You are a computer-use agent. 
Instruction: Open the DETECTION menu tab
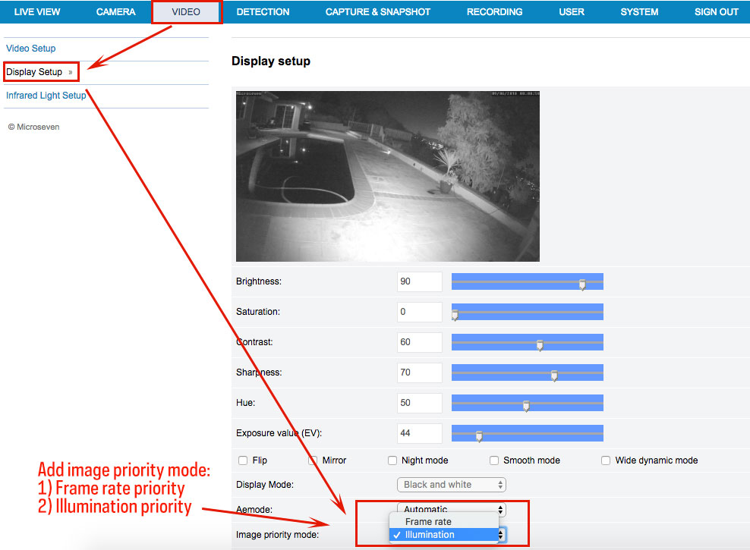click(x=263, y=12)
